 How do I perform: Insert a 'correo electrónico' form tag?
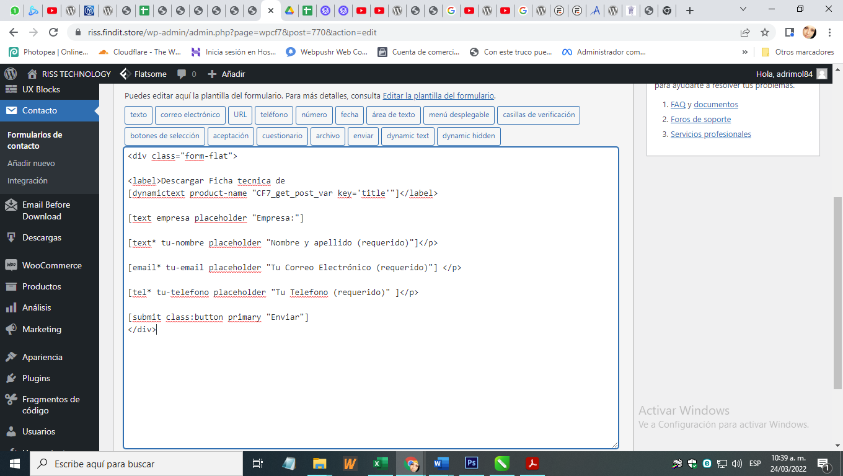pos(190,115)
